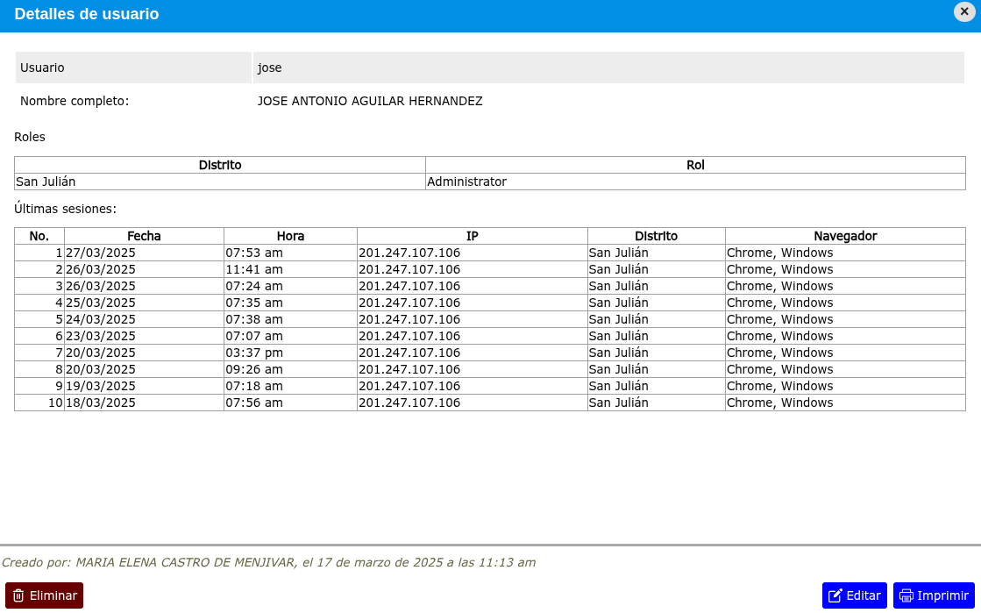The image size is (981, 613).
Task: Click the Hora column header
Action: (x=290, y=236)
